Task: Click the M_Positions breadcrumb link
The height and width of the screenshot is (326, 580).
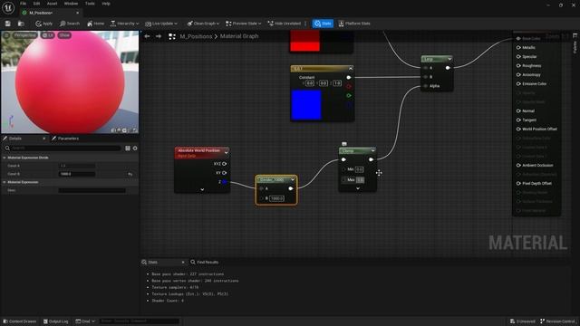Action: [x=196, y=36]
